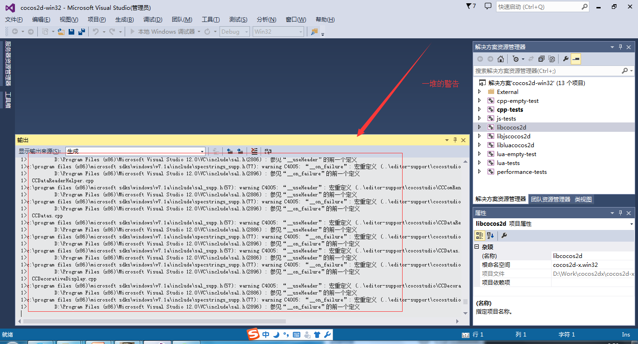
Task: Pin the Properties panel
Action: [x=621, y=213]
